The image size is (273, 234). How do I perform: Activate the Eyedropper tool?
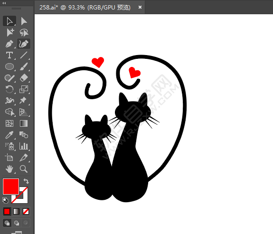[9, 135]
